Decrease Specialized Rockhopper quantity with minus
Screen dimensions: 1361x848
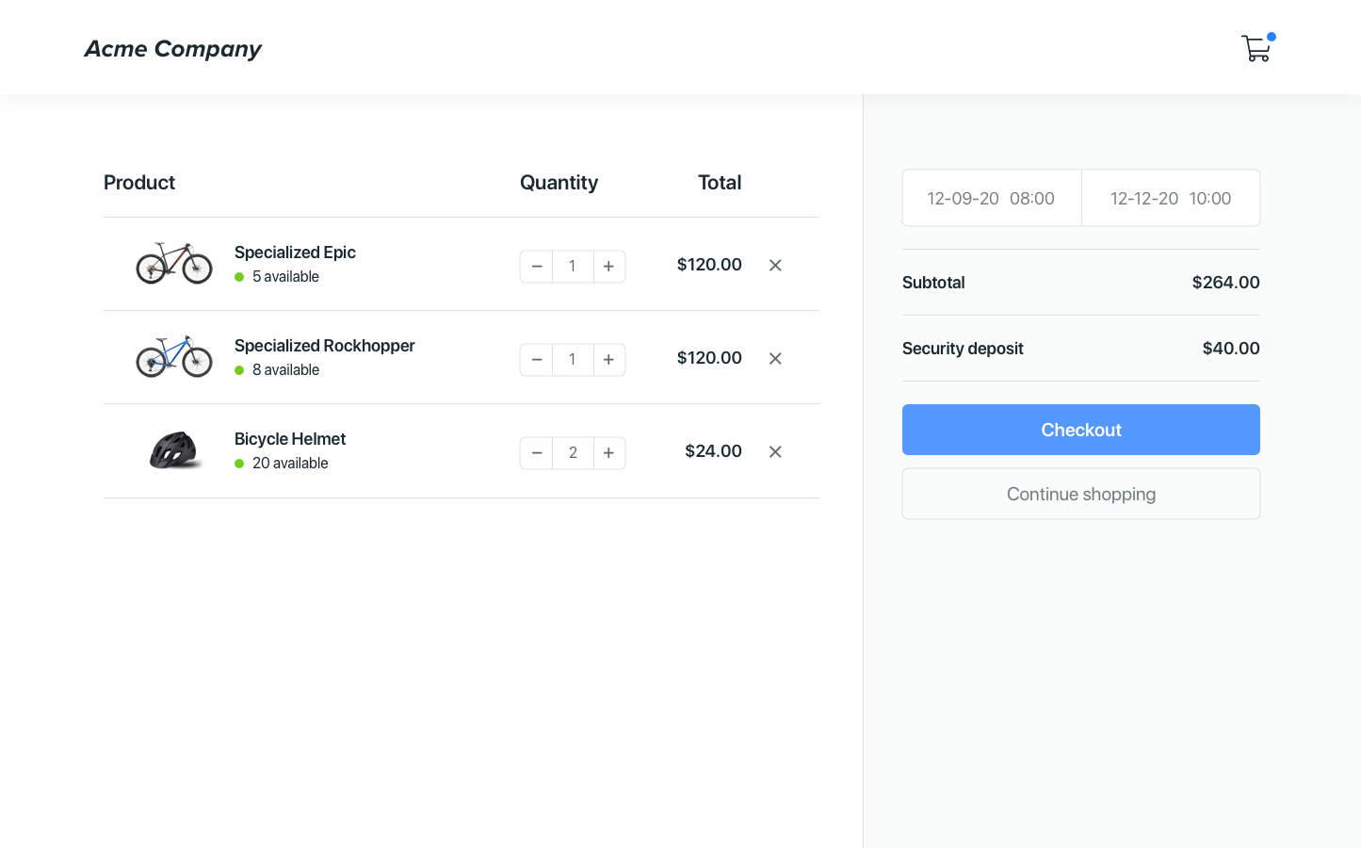pyautogui.click(x=537, y=360)
